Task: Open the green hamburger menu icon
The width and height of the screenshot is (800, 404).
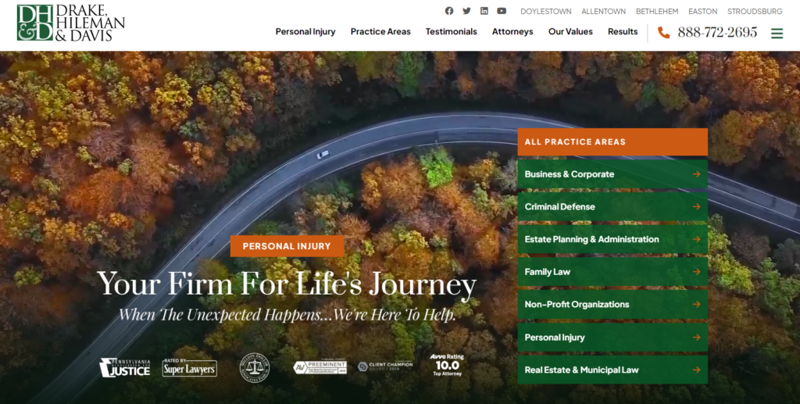Action: 777,33
